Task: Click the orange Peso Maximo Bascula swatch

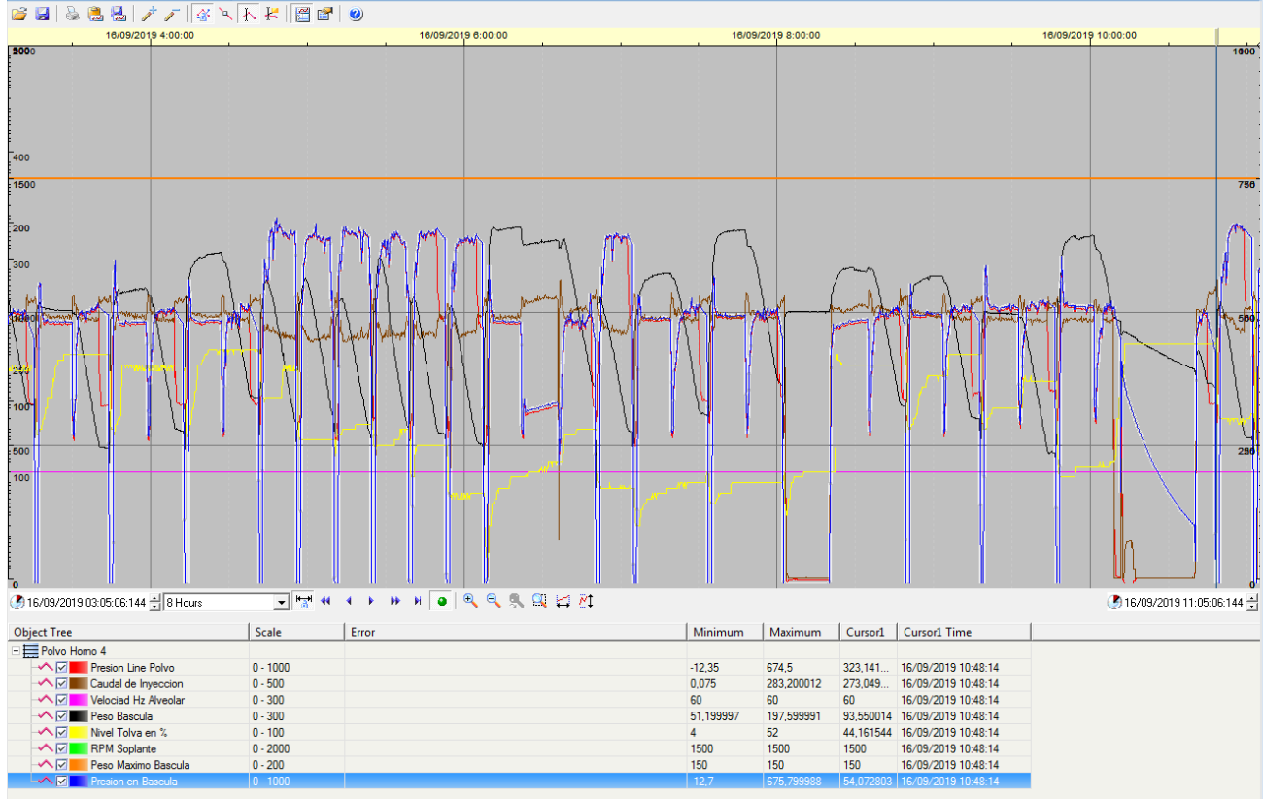Action: (x=78, y=766)
